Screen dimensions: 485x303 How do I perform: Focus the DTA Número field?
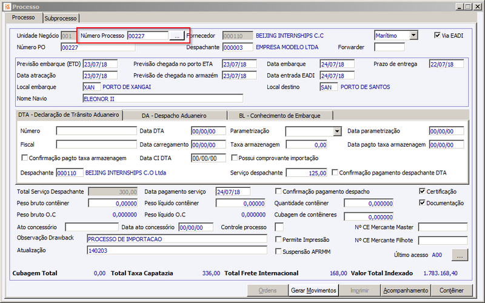tap(96, 131)
